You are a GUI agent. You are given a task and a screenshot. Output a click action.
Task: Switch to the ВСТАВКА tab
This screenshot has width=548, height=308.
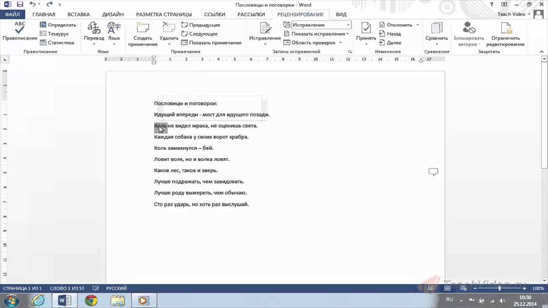(79, 14)
